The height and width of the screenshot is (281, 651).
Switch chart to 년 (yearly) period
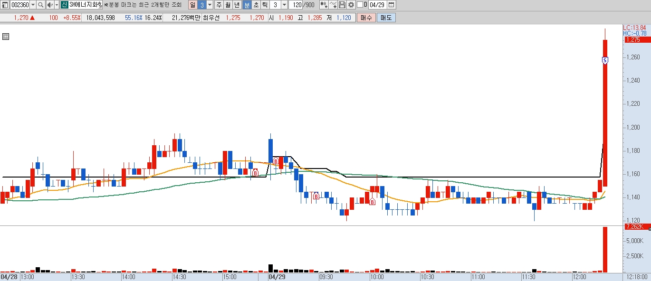click(x=237, y=5)
